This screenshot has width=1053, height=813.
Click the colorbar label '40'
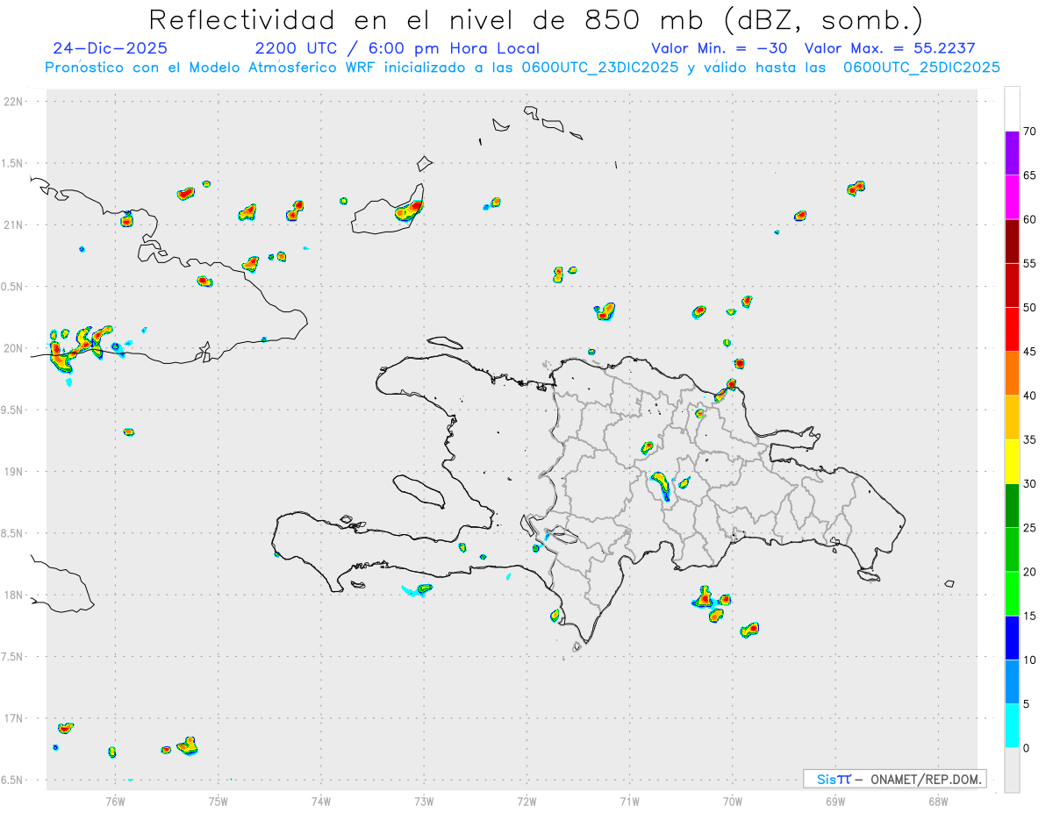(x=1029, y=396)
